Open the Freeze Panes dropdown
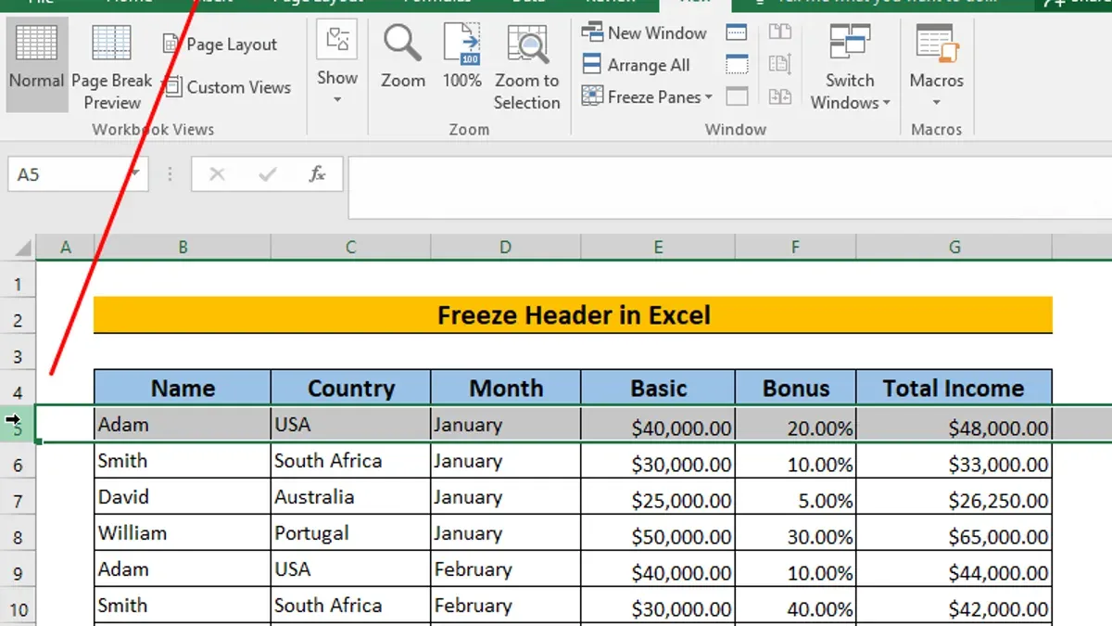The height and width of the screenshot is (626, 1112). (647, 96)
